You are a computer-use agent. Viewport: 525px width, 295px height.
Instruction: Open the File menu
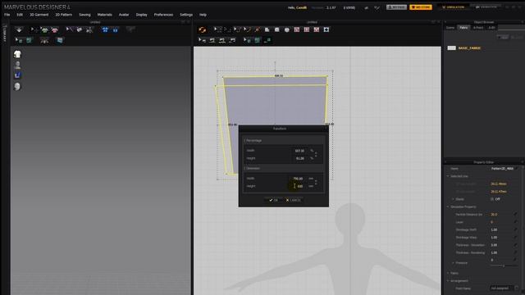[7, 15]
